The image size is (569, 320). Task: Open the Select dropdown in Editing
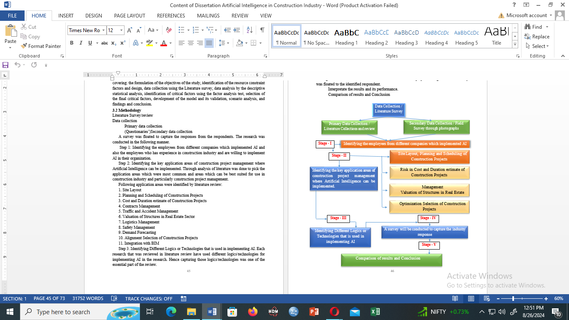[x=537, y=46]
